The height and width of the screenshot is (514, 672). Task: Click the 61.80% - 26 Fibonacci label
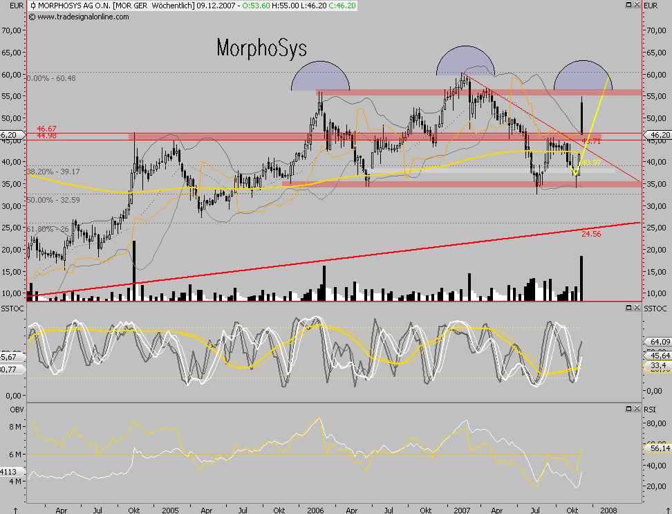pos(48,230)
